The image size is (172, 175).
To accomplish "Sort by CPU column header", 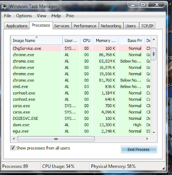I will 87,40.
